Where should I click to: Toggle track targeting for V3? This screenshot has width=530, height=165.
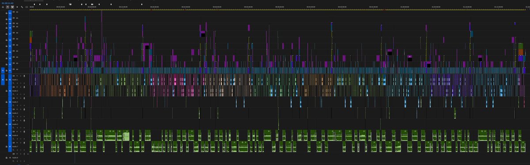(x=10, y=58)
